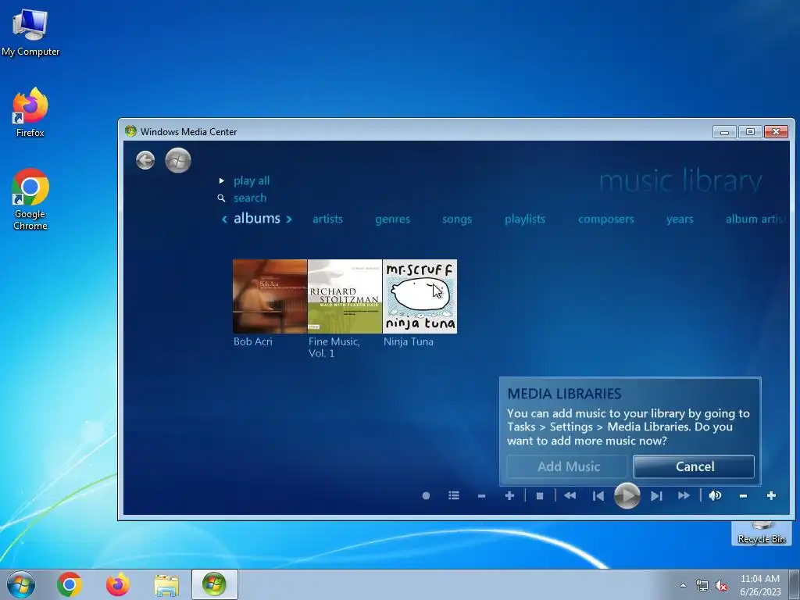This screenshot has width=800, height=600.
Task: Select the albums view tab
Action: pos(256,219)
